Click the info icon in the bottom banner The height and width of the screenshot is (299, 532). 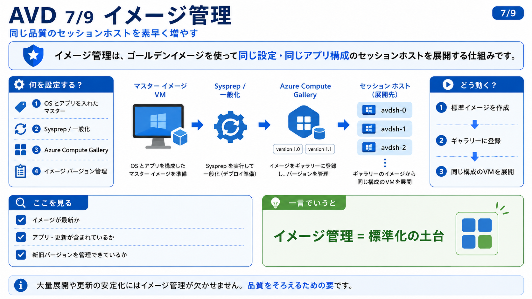point(21,285)
